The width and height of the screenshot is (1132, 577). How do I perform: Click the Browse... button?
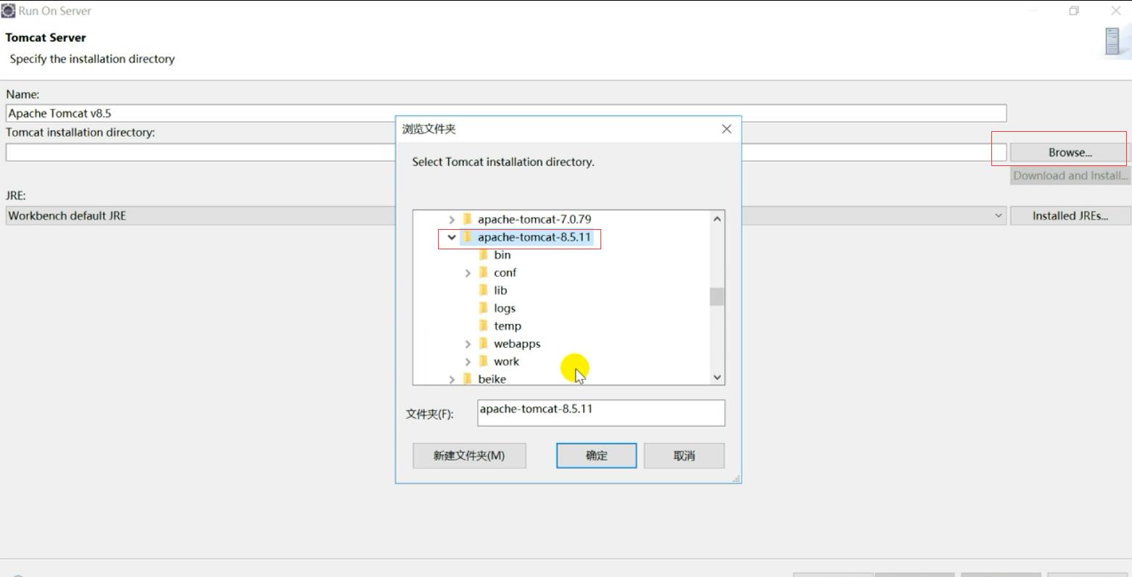pyautogui.click(x=1070, y=152)
